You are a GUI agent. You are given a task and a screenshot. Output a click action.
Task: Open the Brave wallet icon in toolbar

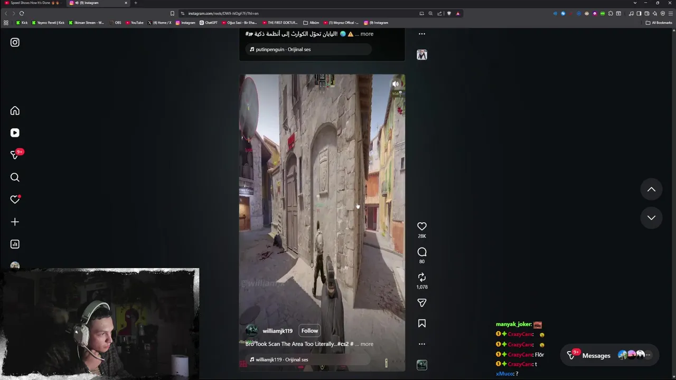click(647, 13)
